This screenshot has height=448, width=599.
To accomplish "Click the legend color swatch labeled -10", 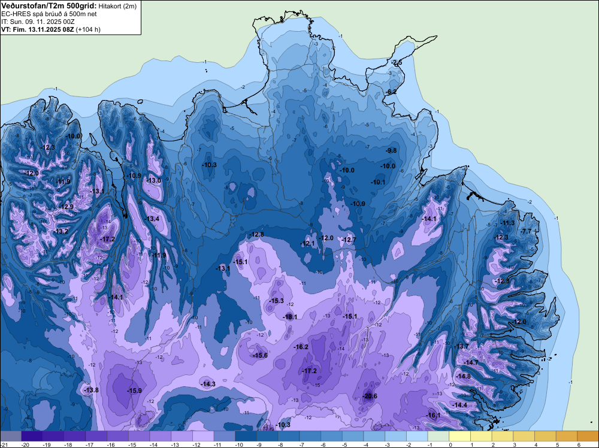I will [x=246, y=436].
